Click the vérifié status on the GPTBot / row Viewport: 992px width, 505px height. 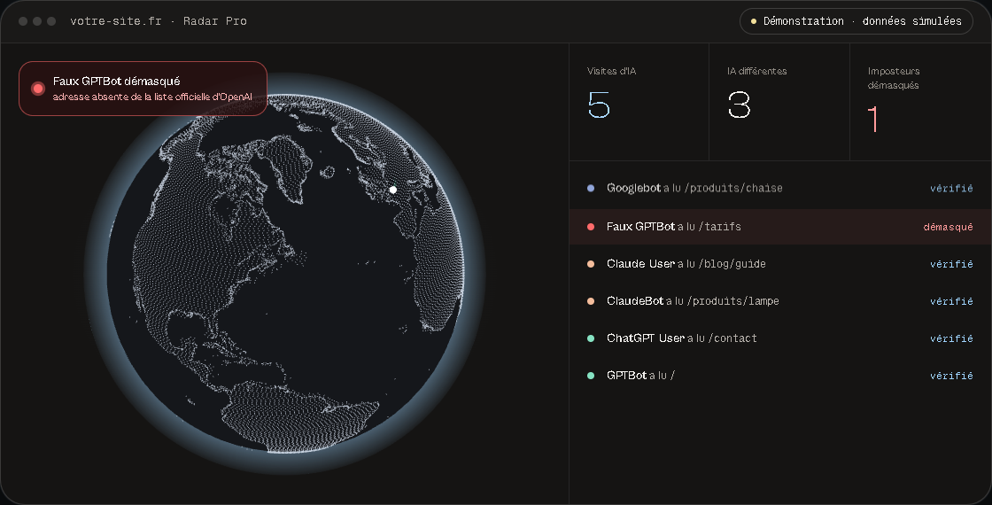point(951,376)
